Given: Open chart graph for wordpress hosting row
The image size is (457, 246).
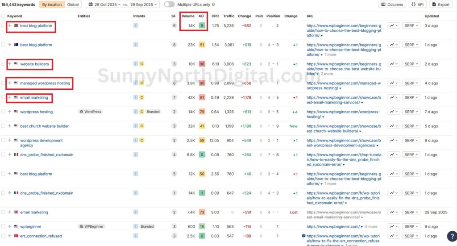Looking at the screenshot, I should coord(394,112).
